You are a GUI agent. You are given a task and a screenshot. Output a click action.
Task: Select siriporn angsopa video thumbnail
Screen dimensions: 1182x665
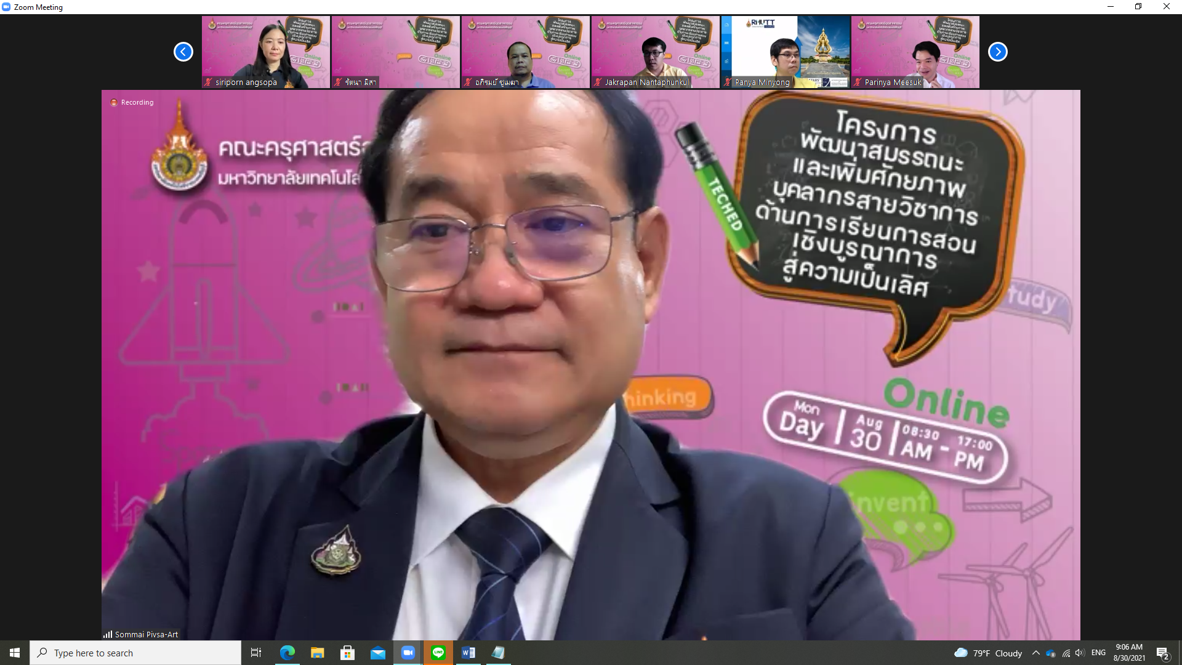point(266,52)
